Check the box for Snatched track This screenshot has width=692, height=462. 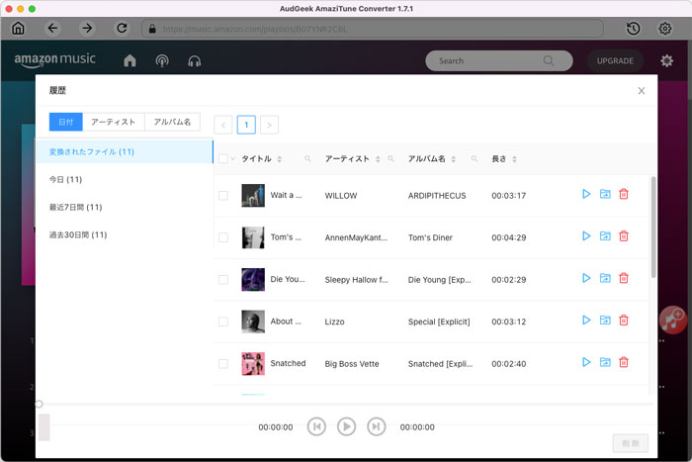[x=223, y=363]
